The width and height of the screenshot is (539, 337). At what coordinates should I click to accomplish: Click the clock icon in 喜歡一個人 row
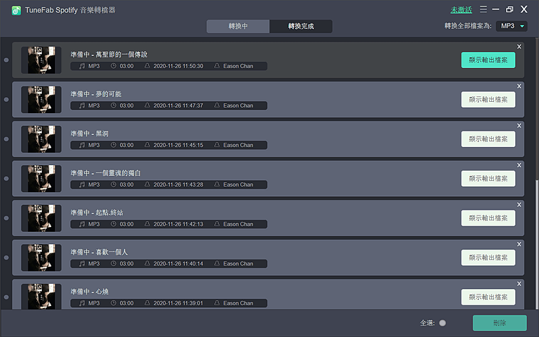(x=113, y=264)
